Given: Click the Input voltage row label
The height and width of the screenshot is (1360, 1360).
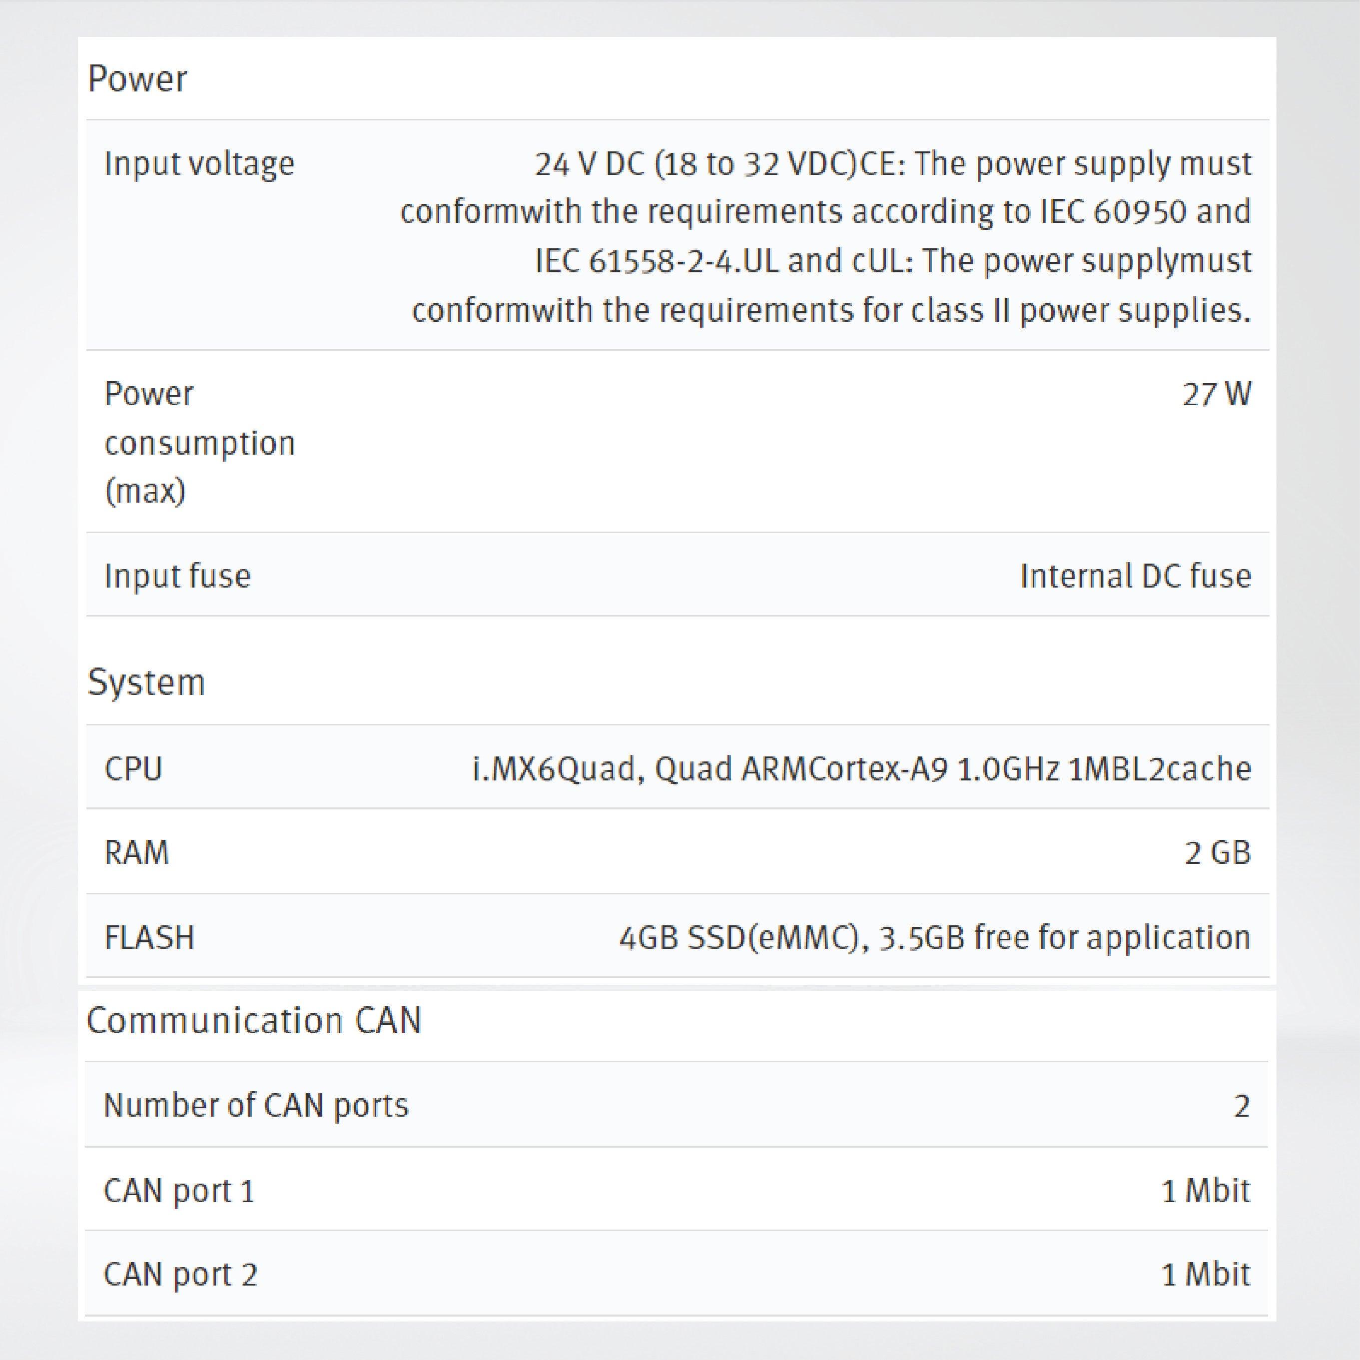Looking at the screenshot, I should point(199,164).
